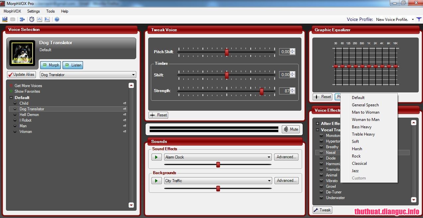Play the Alarm Clock sound effect

tap(156, 157)
